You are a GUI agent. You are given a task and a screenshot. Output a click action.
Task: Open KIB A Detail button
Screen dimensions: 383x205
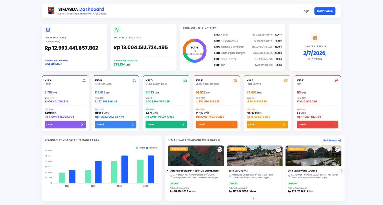(65, 125)
